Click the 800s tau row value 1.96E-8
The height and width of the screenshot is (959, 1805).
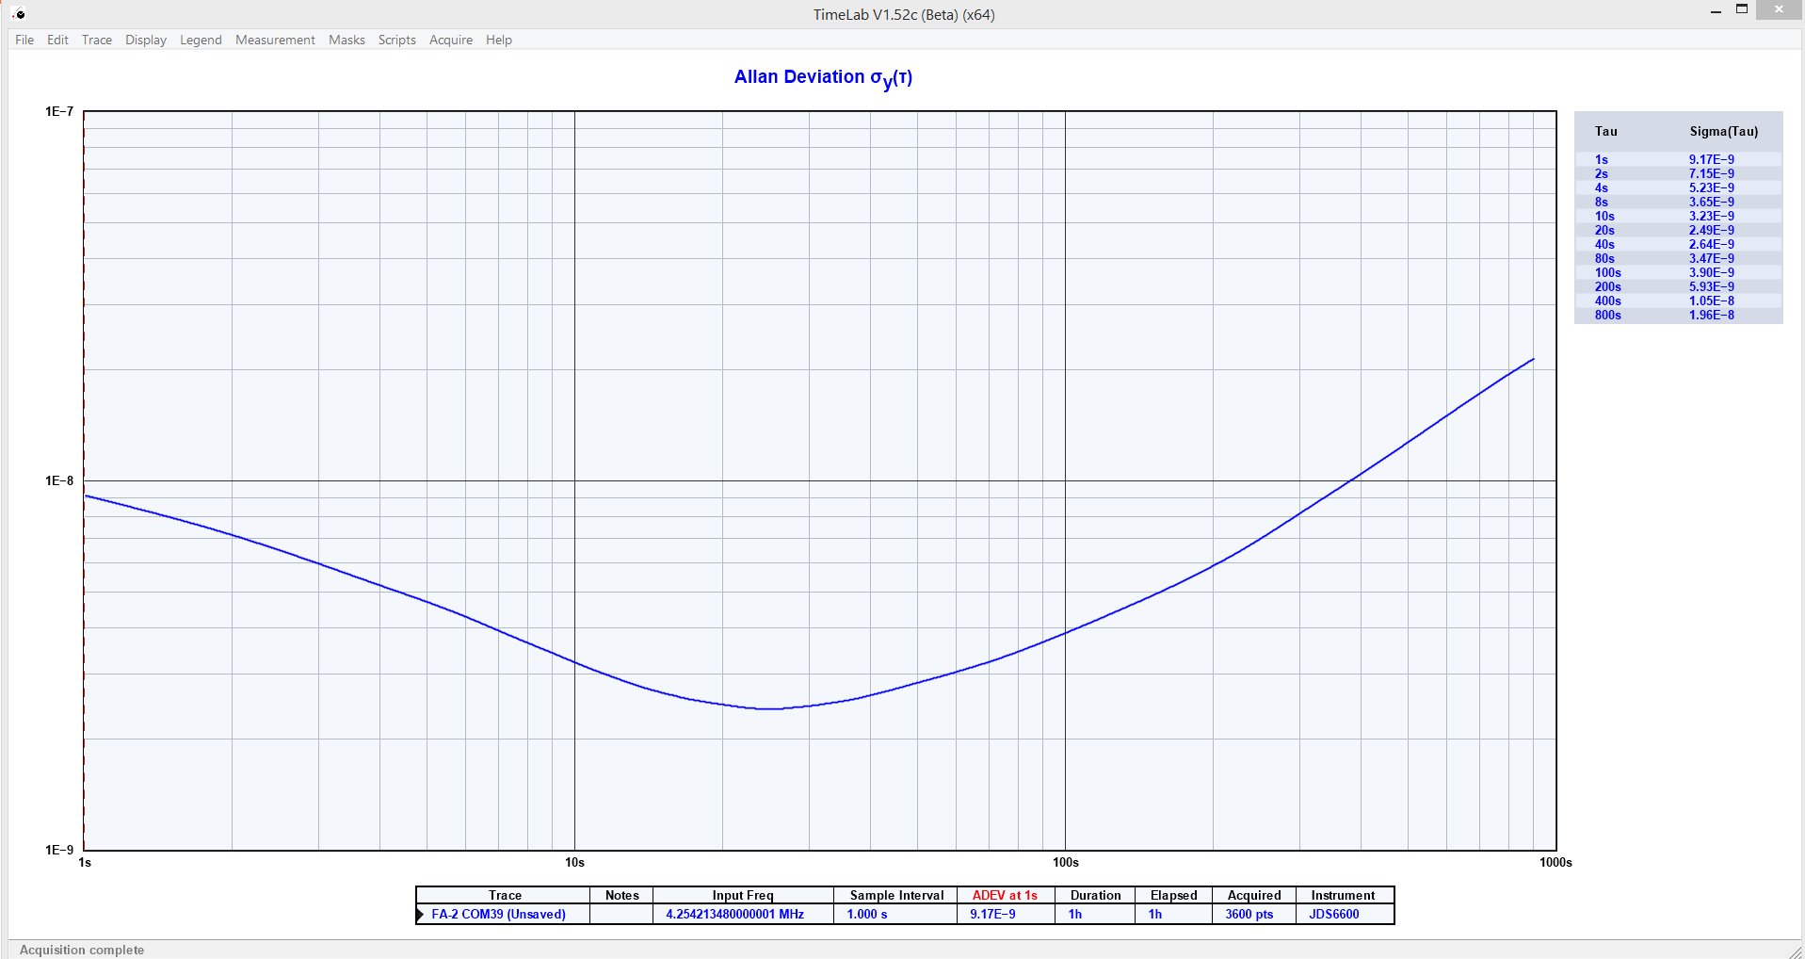(1711, 315)
